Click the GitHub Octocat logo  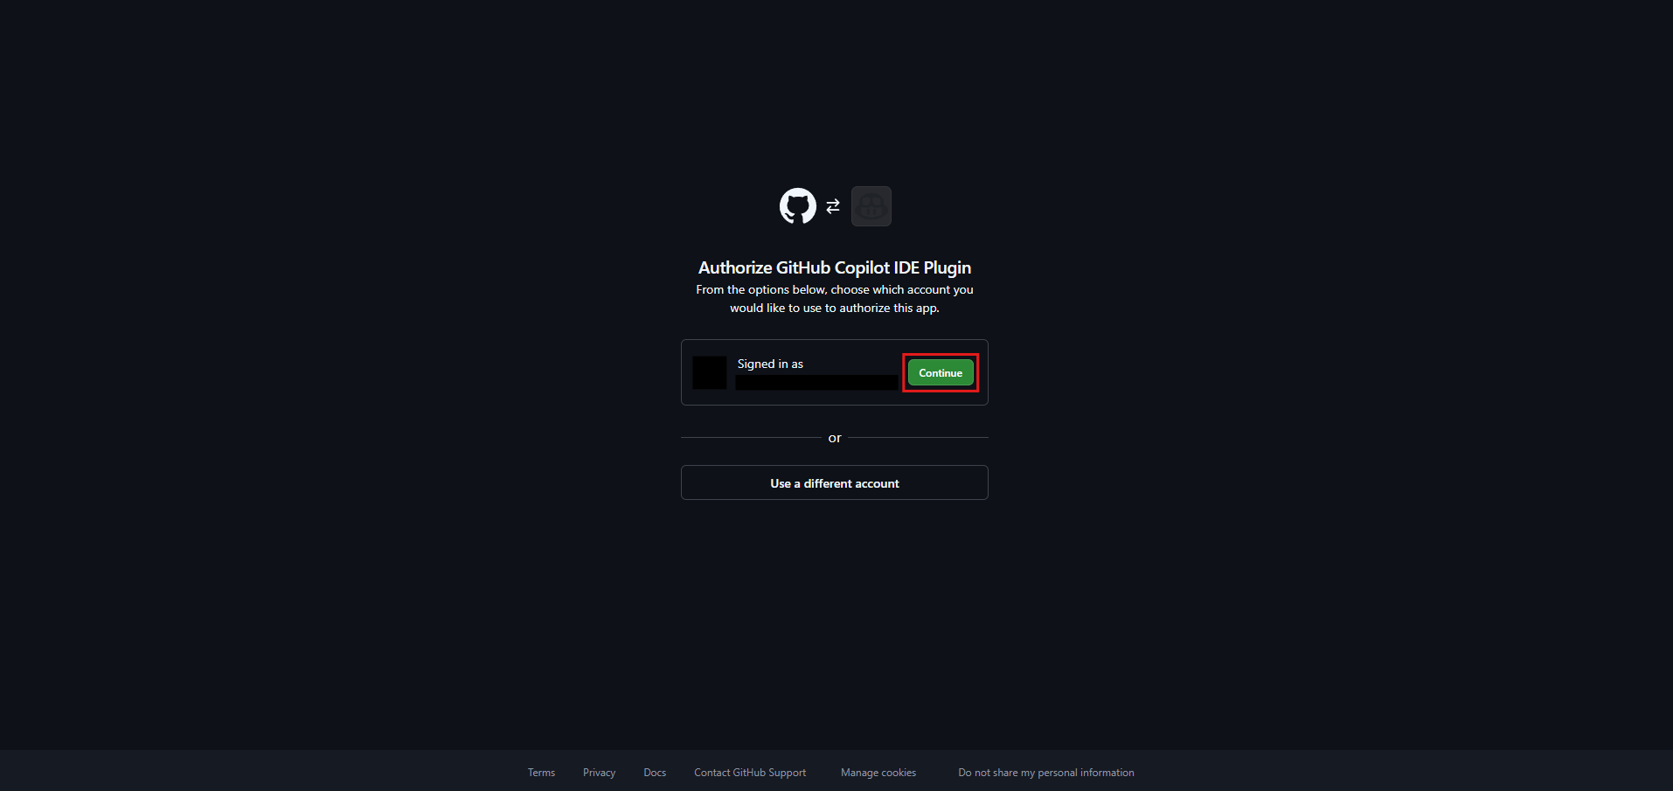pyautogui.click(x=797, y=206)
